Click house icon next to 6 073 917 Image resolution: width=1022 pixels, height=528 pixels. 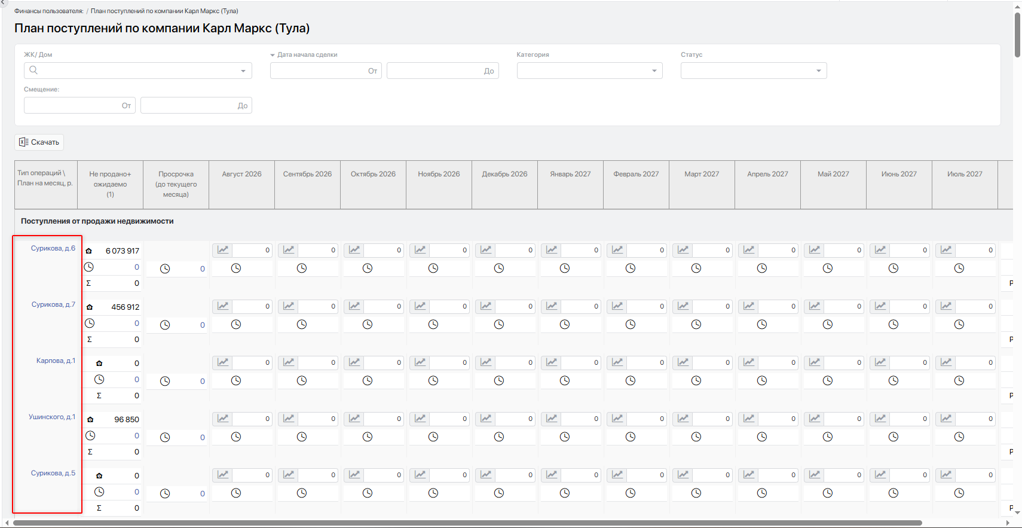[x=89, y=251]
